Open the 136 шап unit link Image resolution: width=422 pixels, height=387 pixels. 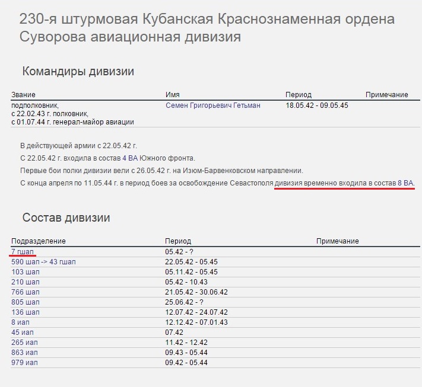tap(26, 312)
